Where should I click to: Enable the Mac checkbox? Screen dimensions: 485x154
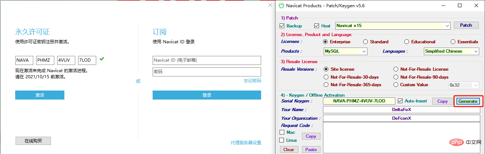coord(282,132)
